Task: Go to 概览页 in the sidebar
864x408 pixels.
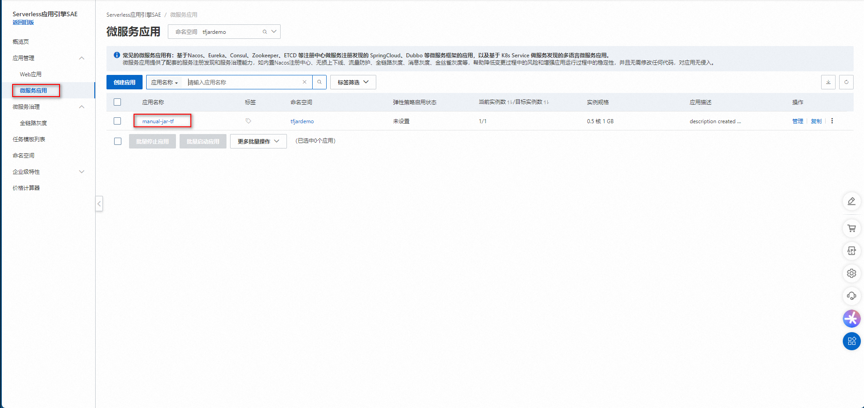Action: pyautogui.click(x=21, y=42)
